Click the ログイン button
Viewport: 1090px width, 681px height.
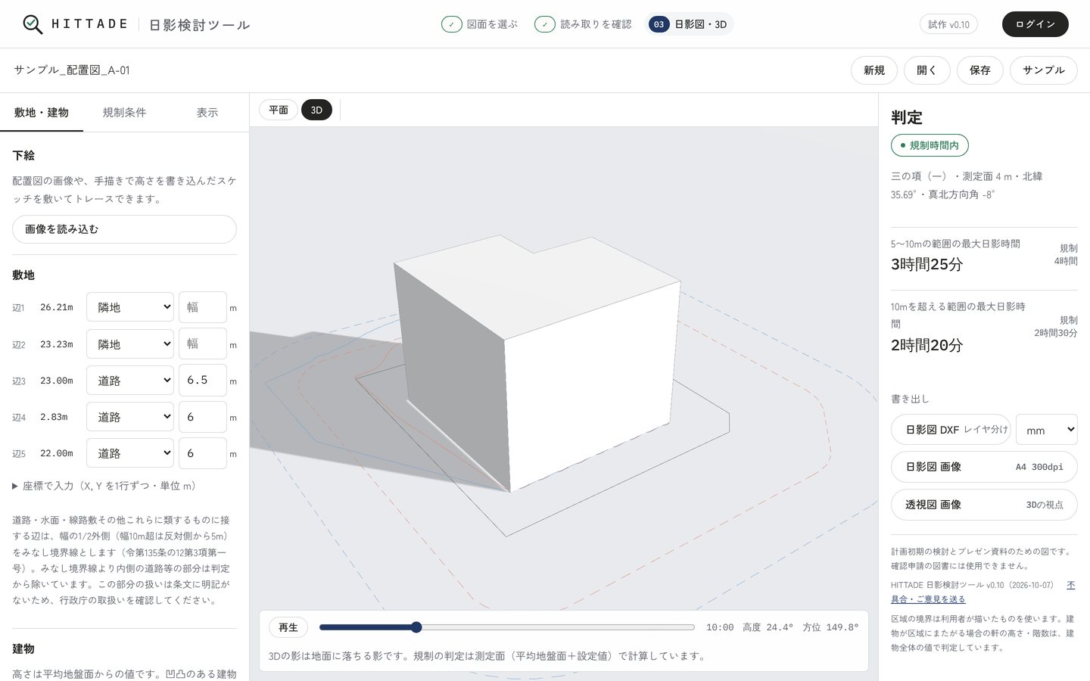click(1035, 24)
